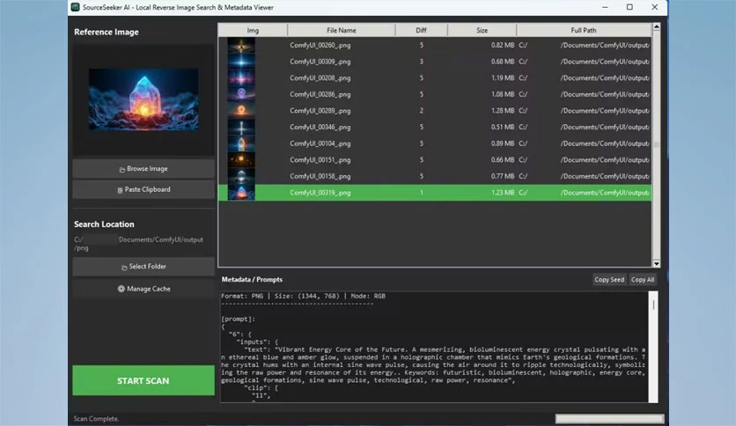Select thumbnail of highlighted ComfyUI_00319_.png row
The image size is (736, 426).
coord(241,193)
